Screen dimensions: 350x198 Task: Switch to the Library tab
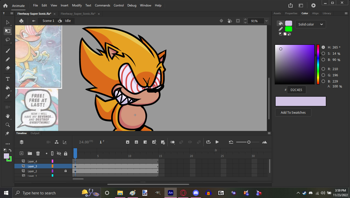click(x=327, y=13)
